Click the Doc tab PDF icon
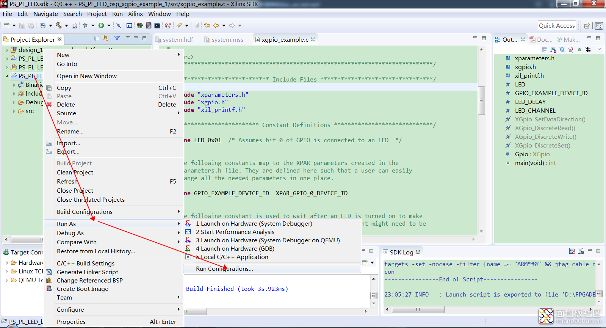 pos(532,39)
